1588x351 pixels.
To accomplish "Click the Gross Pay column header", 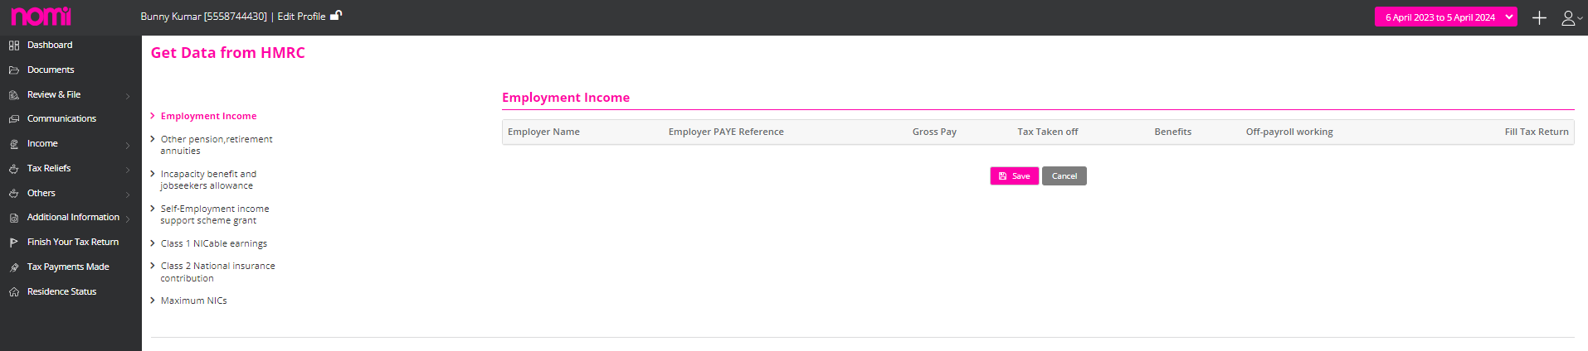I will pos(934,132).
